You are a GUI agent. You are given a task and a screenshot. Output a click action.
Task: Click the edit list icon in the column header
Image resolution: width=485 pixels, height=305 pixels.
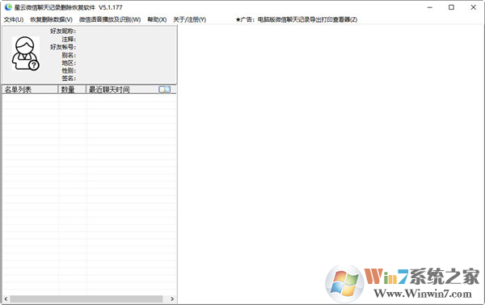[164, 90]
